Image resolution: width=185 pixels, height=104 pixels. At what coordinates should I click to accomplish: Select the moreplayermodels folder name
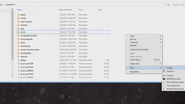coord(29,36)
